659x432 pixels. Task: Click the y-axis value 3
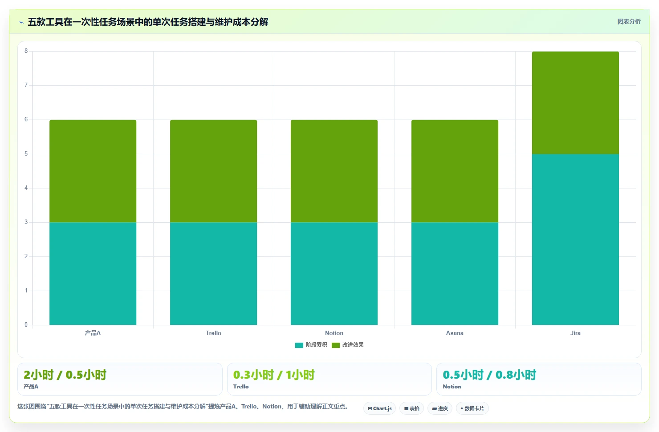click(x=26, y=222)
